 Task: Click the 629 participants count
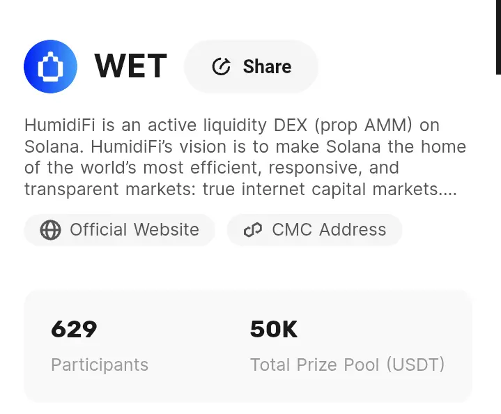74,329
